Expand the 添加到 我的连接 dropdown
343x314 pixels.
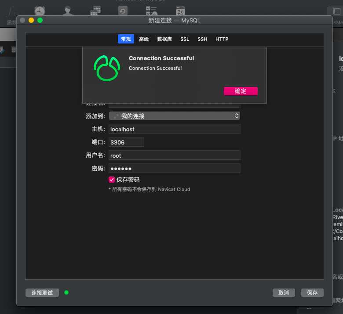pyautogui.click(x=174, y=116)
